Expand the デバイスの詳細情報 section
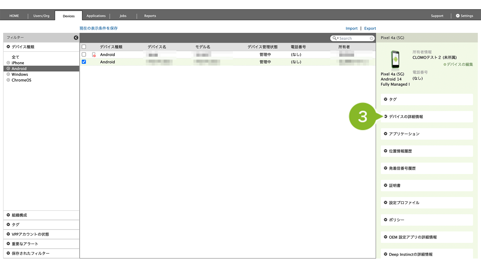This screenshot has height=271, width=481. [x=406, y=117]
